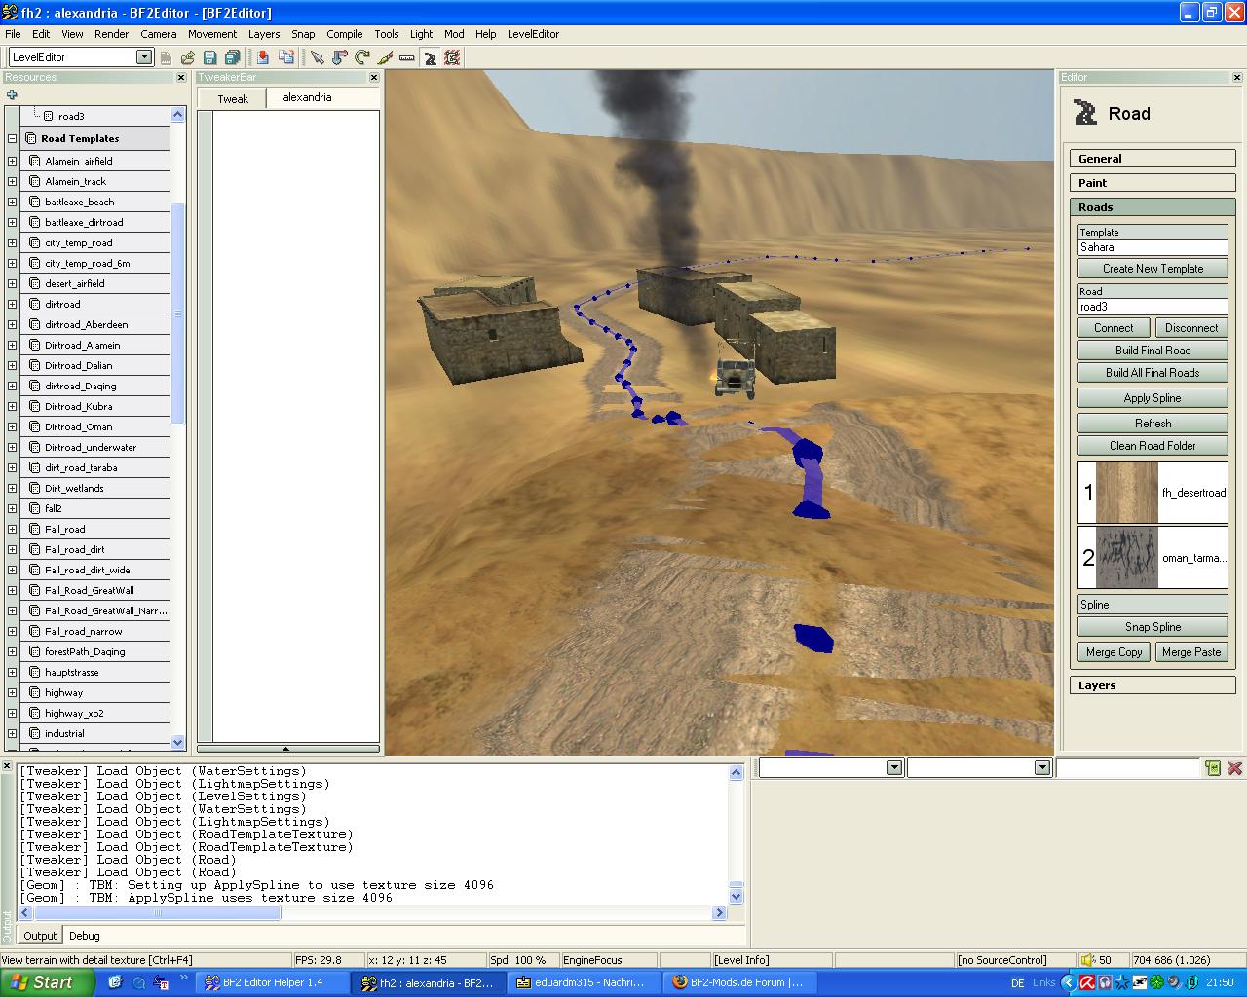This screenshot has width=1247, height=997.
Task: Select the fh_desertroad texture thumbnail
Action: (1127, 493)
